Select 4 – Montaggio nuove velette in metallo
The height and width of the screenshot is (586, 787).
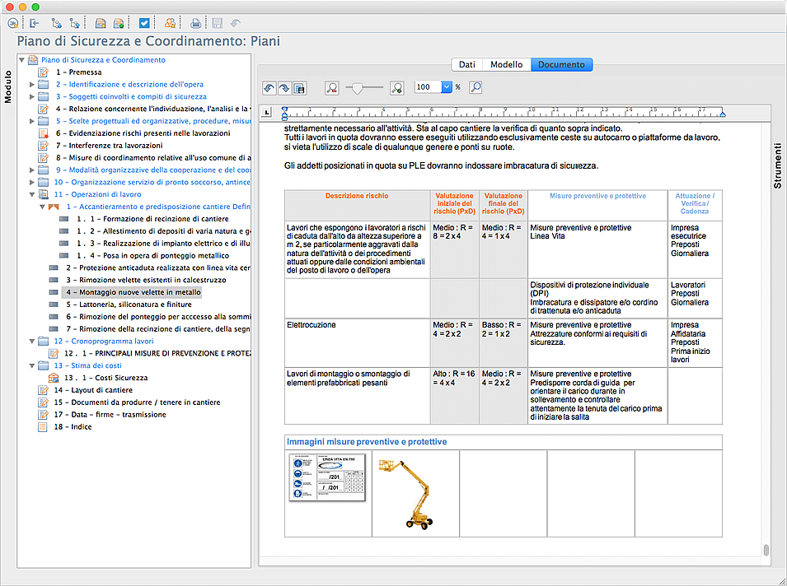pos(133,292)
